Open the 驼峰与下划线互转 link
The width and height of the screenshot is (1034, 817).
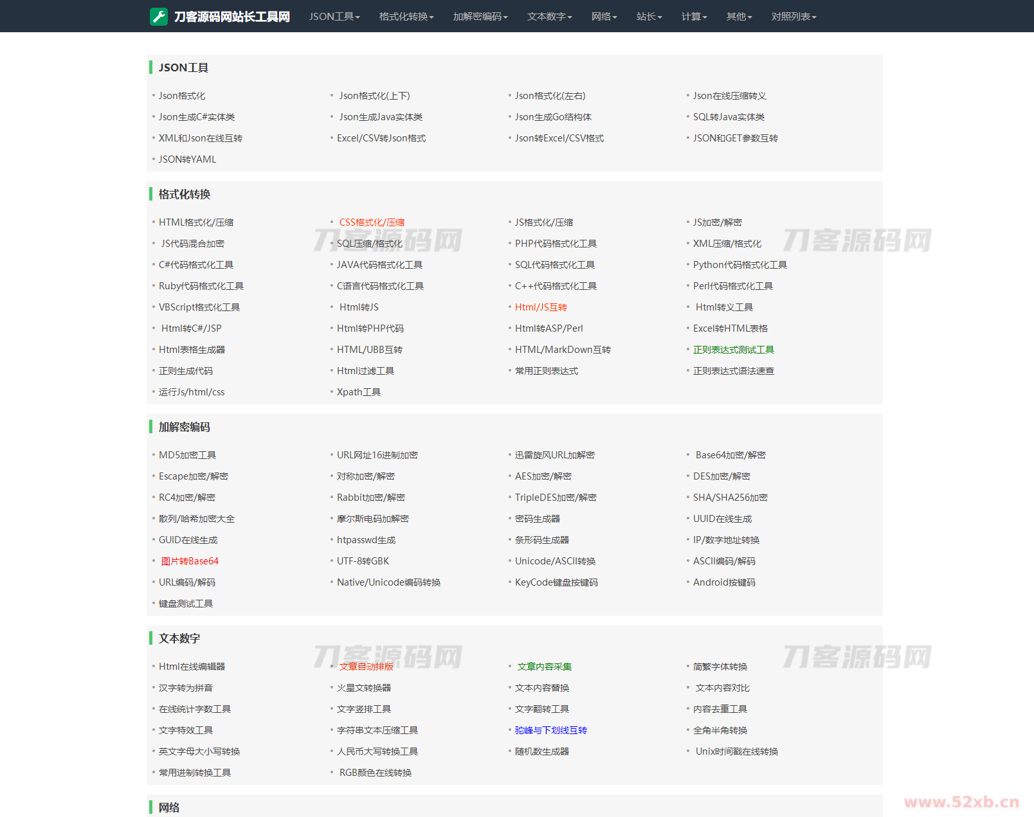[x=550, y=730]
